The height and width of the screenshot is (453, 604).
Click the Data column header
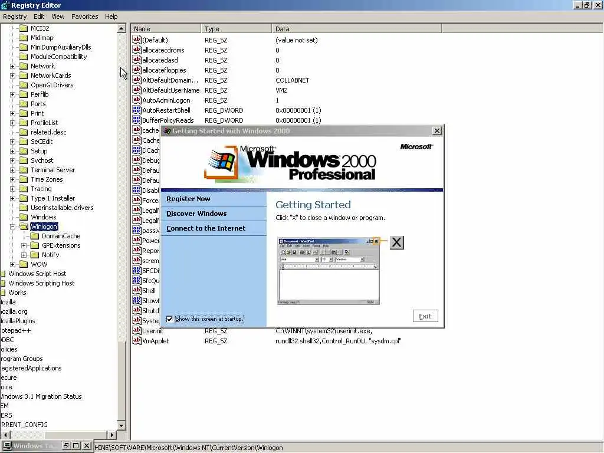pyautogui.click(x=357, y=28)
